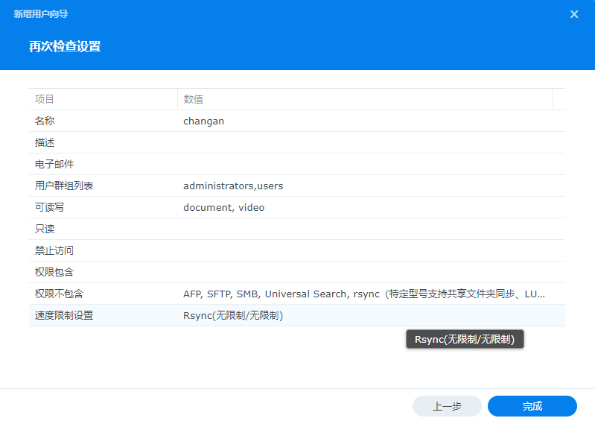Image resolution: width=595 pixels, height=421 pixels.
Task: Select the 速度限制设置 row label
Action: (x=64, y=315)
